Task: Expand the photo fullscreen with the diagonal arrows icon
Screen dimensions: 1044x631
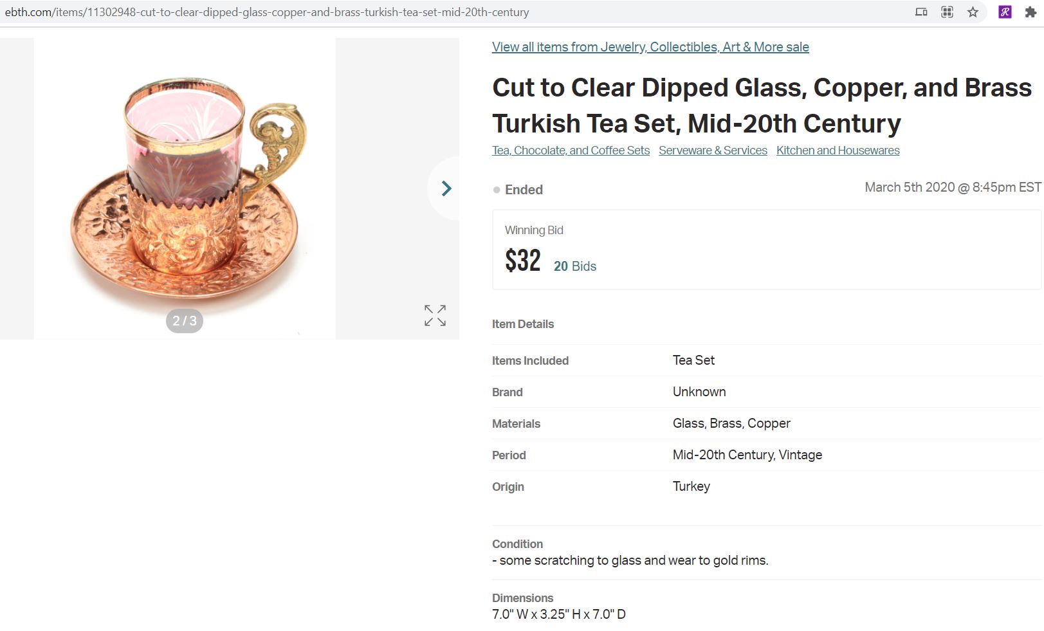Action: [435, 315]
